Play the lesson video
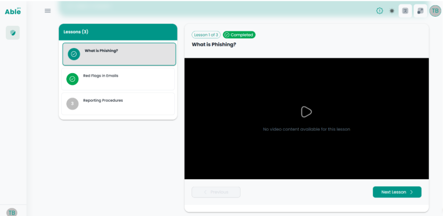The image size is (443, 216). coord(306,112)
